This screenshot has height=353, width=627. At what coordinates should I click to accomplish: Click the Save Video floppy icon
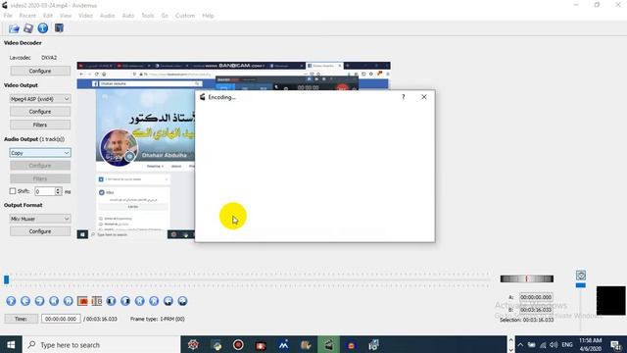coord(28,28)
